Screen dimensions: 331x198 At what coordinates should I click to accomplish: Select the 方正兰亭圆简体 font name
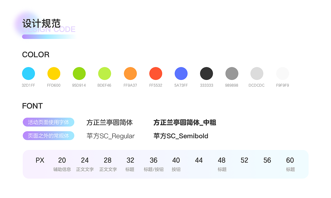(110, 122)
